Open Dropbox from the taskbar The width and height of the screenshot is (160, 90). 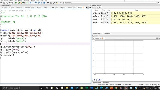coord(57,88)
